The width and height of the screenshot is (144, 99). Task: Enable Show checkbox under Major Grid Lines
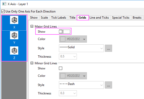click(x=60, y=32)
